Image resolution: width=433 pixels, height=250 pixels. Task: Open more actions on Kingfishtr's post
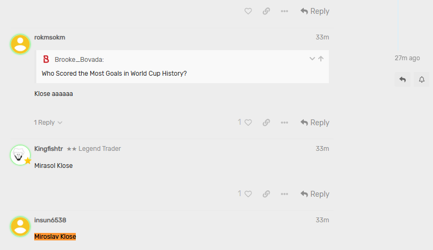pos(284,194)
